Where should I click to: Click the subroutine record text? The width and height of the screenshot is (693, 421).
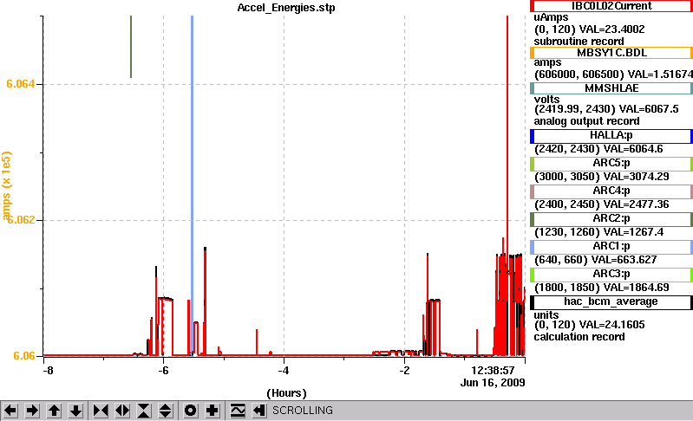579,42
